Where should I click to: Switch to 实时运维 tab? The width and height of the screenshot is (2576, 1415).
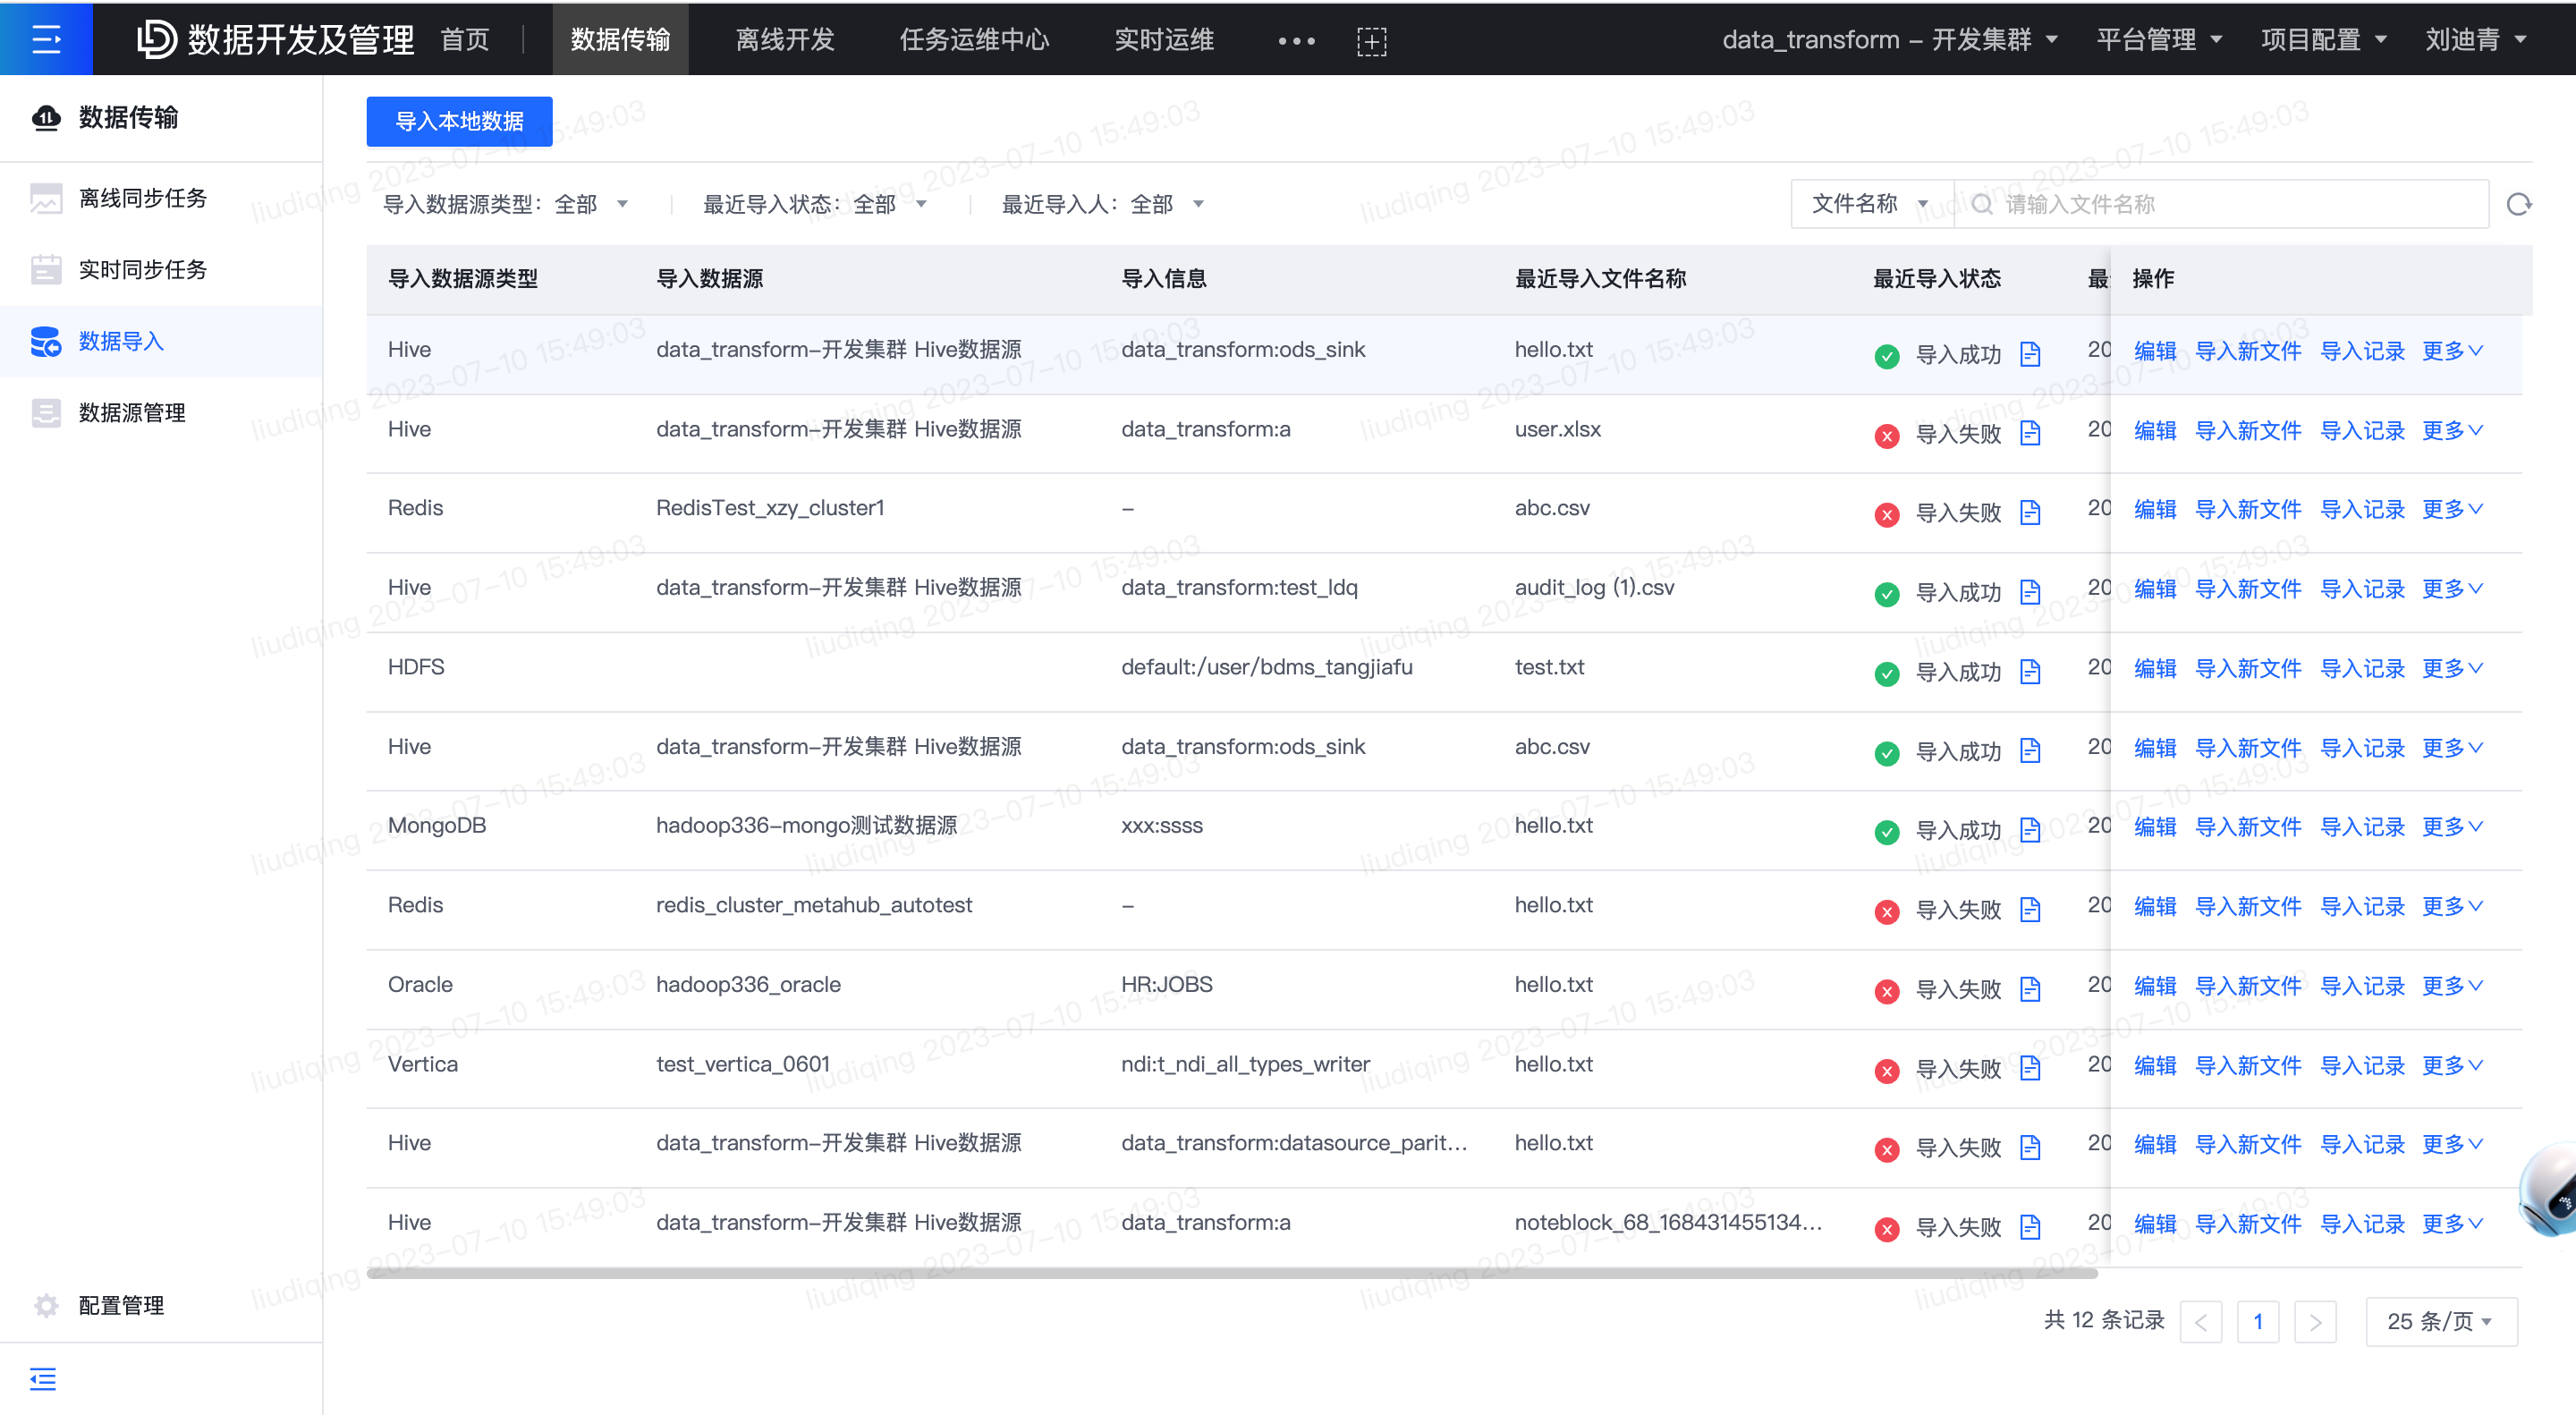pos(1164,39)
